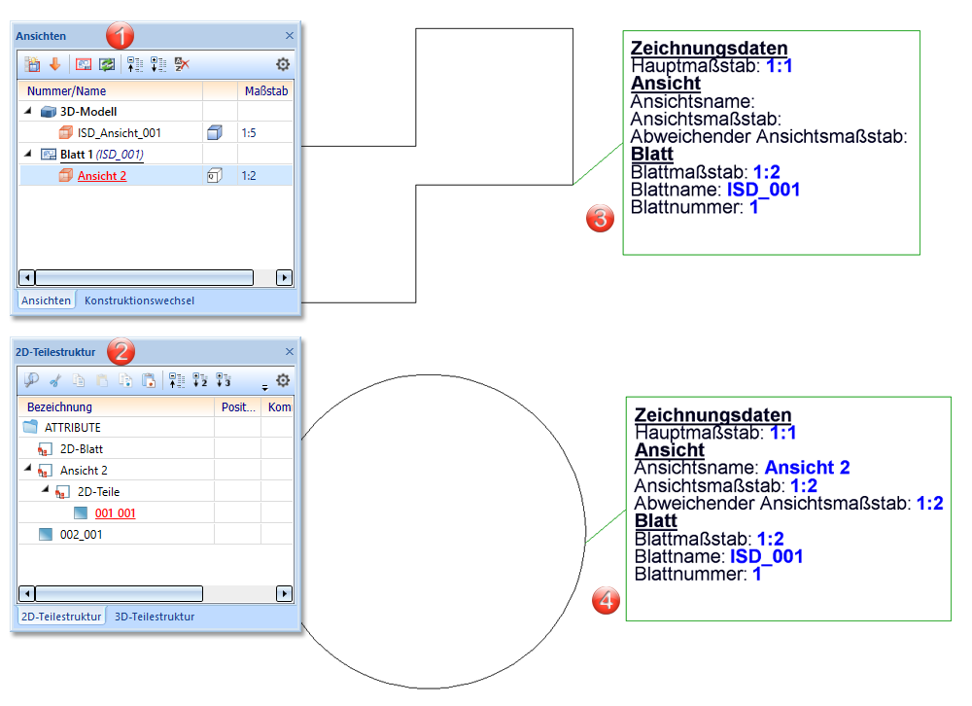
Task: Click 1:5 scale value
Action: coord(249,133)
